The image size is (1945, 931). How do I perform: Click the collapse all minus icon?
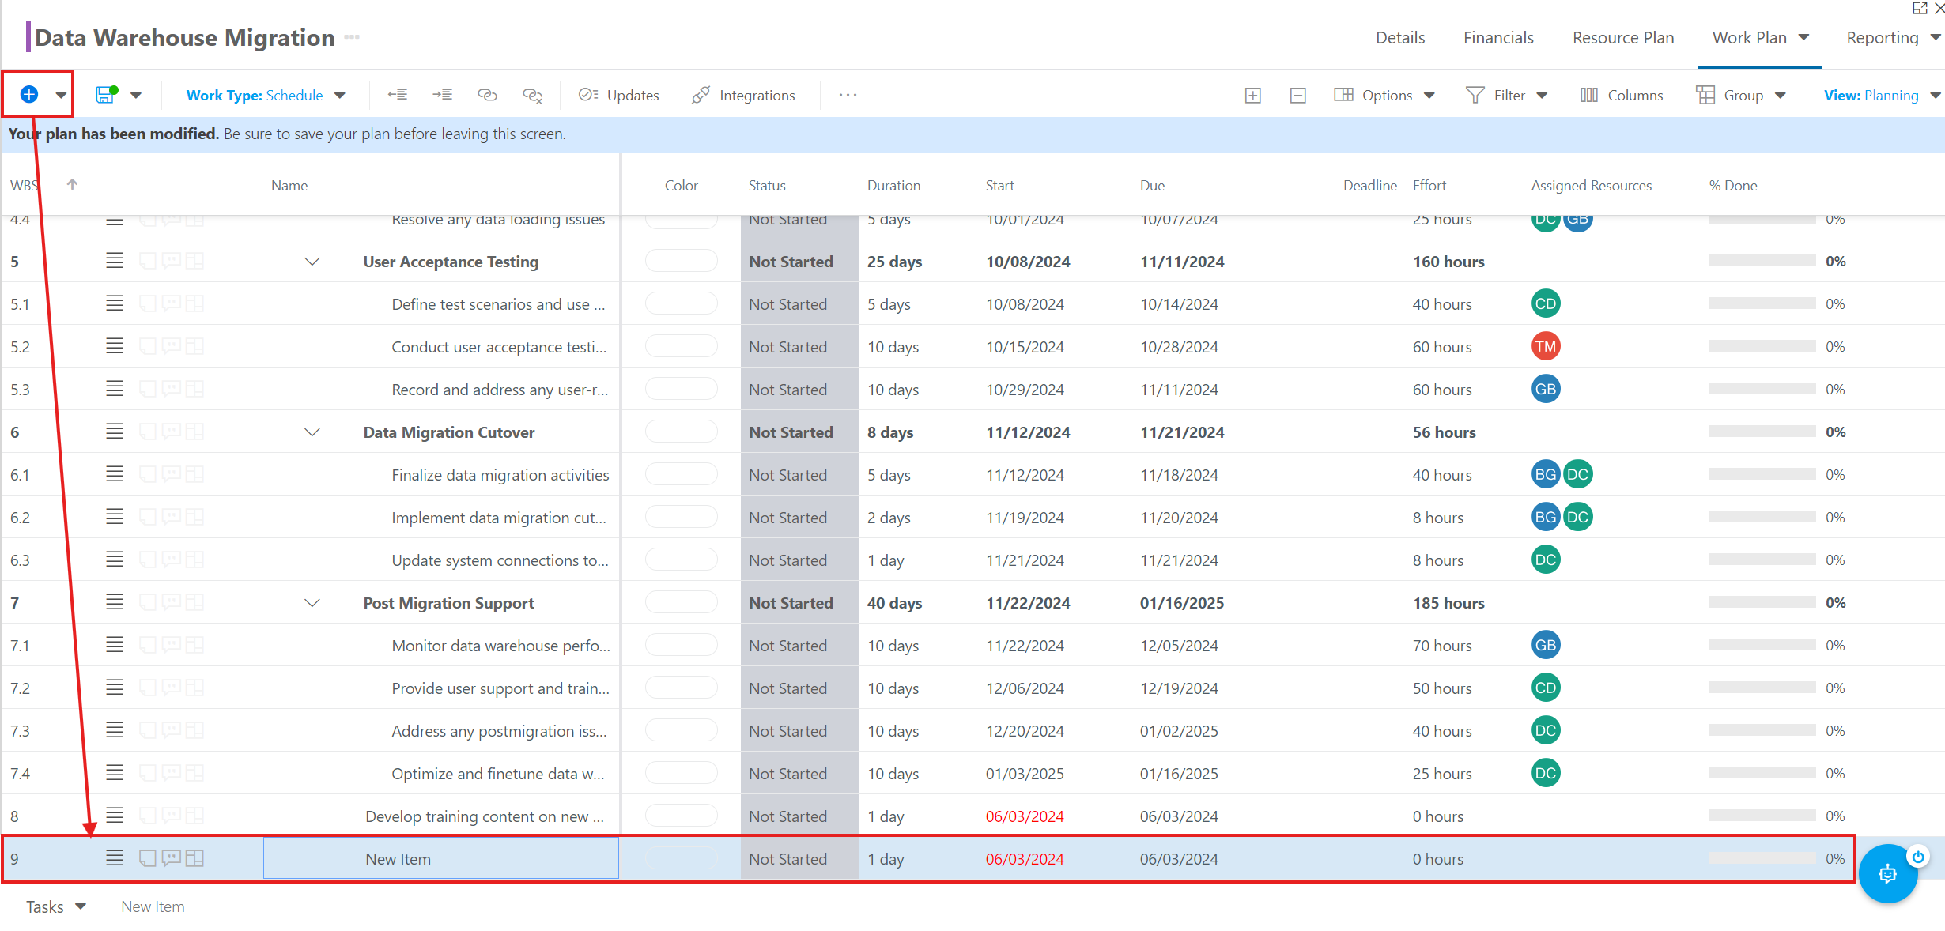pyautogui.click(x=1297, y=96)
